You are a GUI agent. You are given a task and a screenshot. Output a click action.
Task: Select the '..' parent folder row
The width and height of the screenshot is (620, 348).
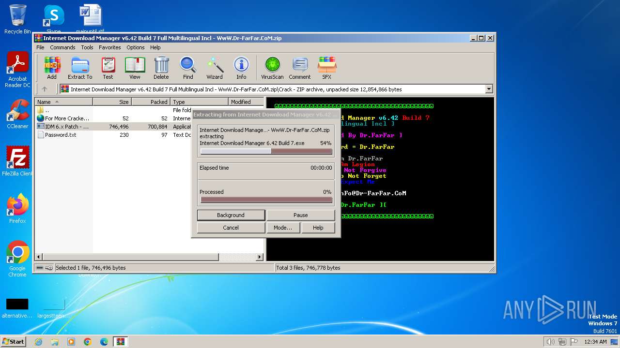point(114,110)
